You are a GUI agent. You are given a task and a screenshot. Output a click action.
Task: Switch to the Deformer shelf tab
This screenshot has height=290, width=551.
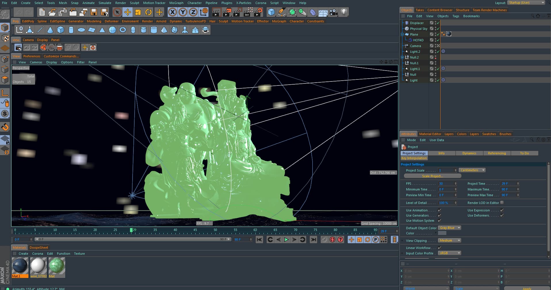(112, 21)
